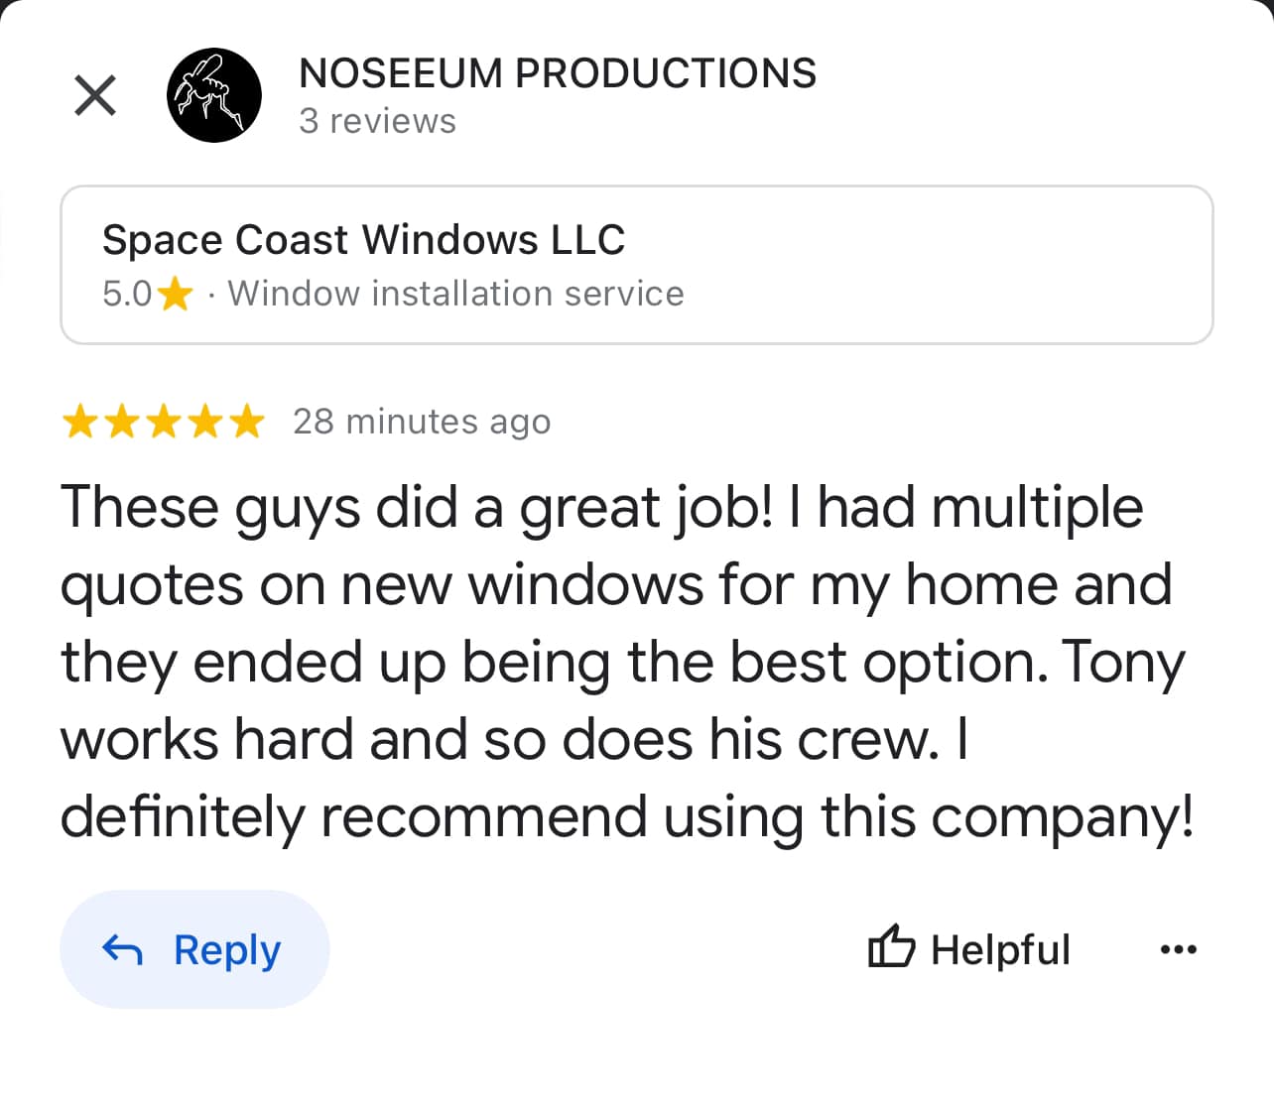Screen dimensions: 1274x1114
Task: Click the "28 minutes ago" timestamp
Action: 422,422
